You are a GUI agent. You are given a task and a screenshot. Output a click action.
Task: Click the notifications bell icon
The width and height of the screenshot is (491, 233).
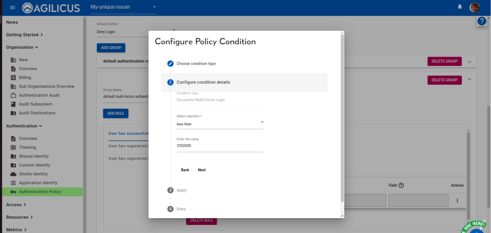460,7
